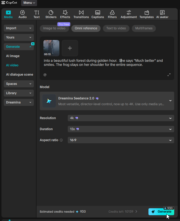The height and width of the screenshot is (221, 180).
Task: Open Credits left 10159 details
Action: pyautogui.click(x=123, y=211)
